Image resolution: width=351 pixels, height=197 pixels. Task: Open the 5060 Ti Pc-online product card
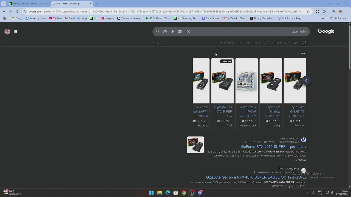tap(201, 93)
